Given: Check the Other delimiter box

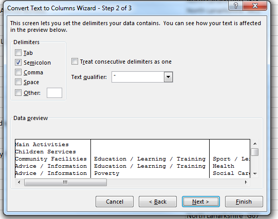Looking at the screenshot, I should (18, 93).
